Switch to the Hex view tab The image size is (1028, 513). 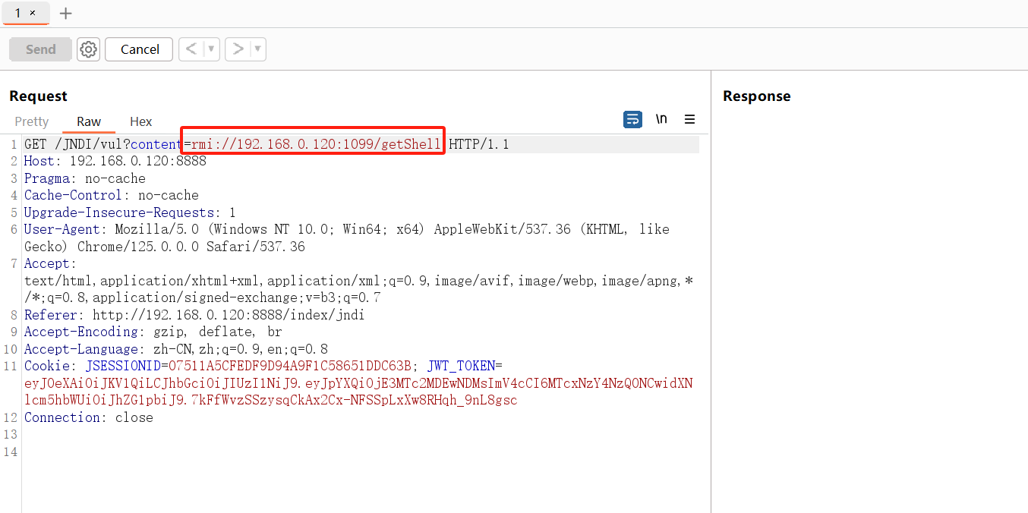click(x=141, y=121)
